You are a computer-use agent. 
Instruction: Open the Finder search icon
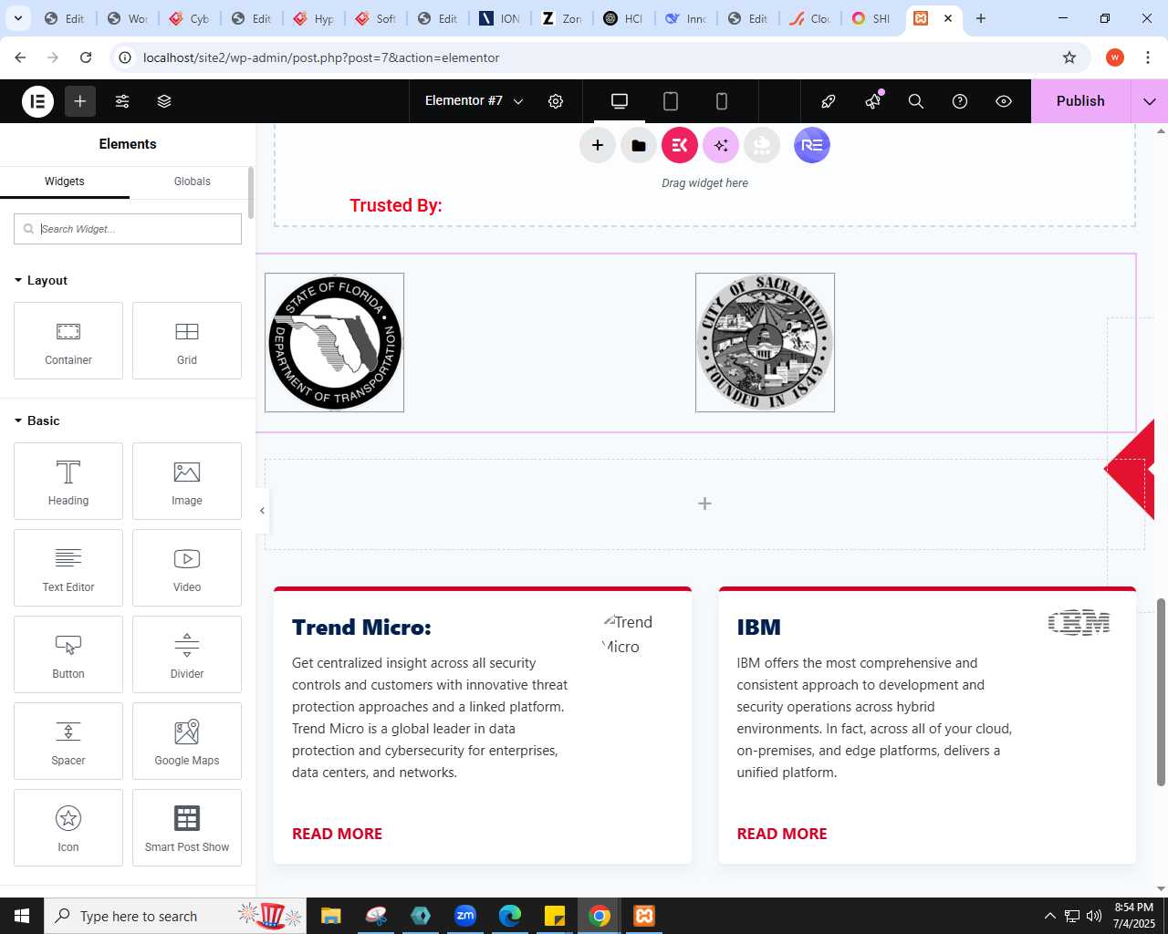point(916,101)
